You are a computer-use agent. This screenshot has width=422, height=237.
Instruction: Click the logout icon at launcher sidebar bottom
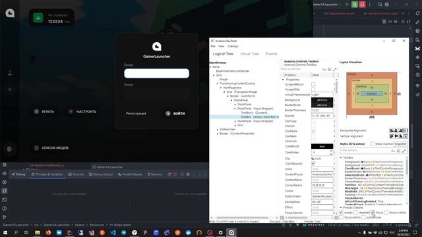point(10,149)
